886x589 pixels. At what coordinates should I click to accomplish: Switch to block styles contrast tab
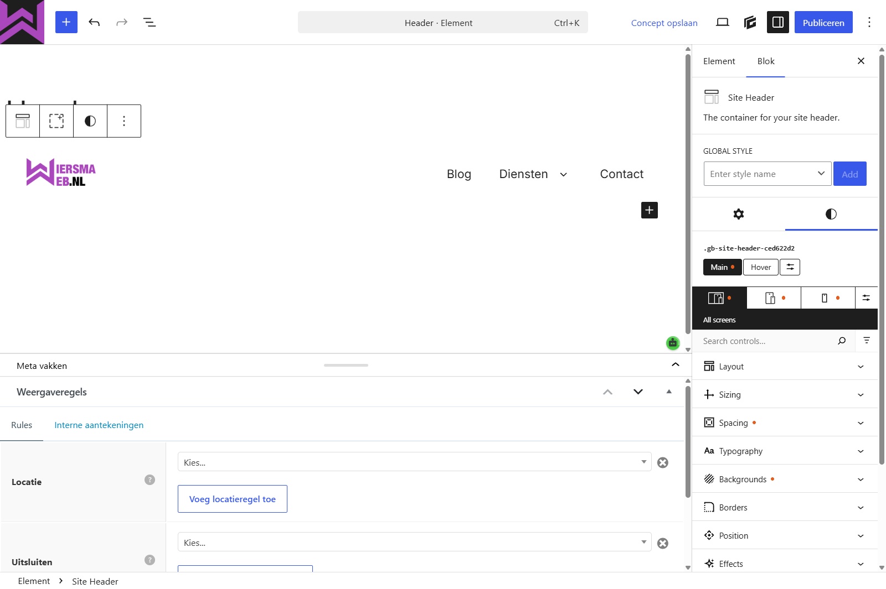coord(831,214)
